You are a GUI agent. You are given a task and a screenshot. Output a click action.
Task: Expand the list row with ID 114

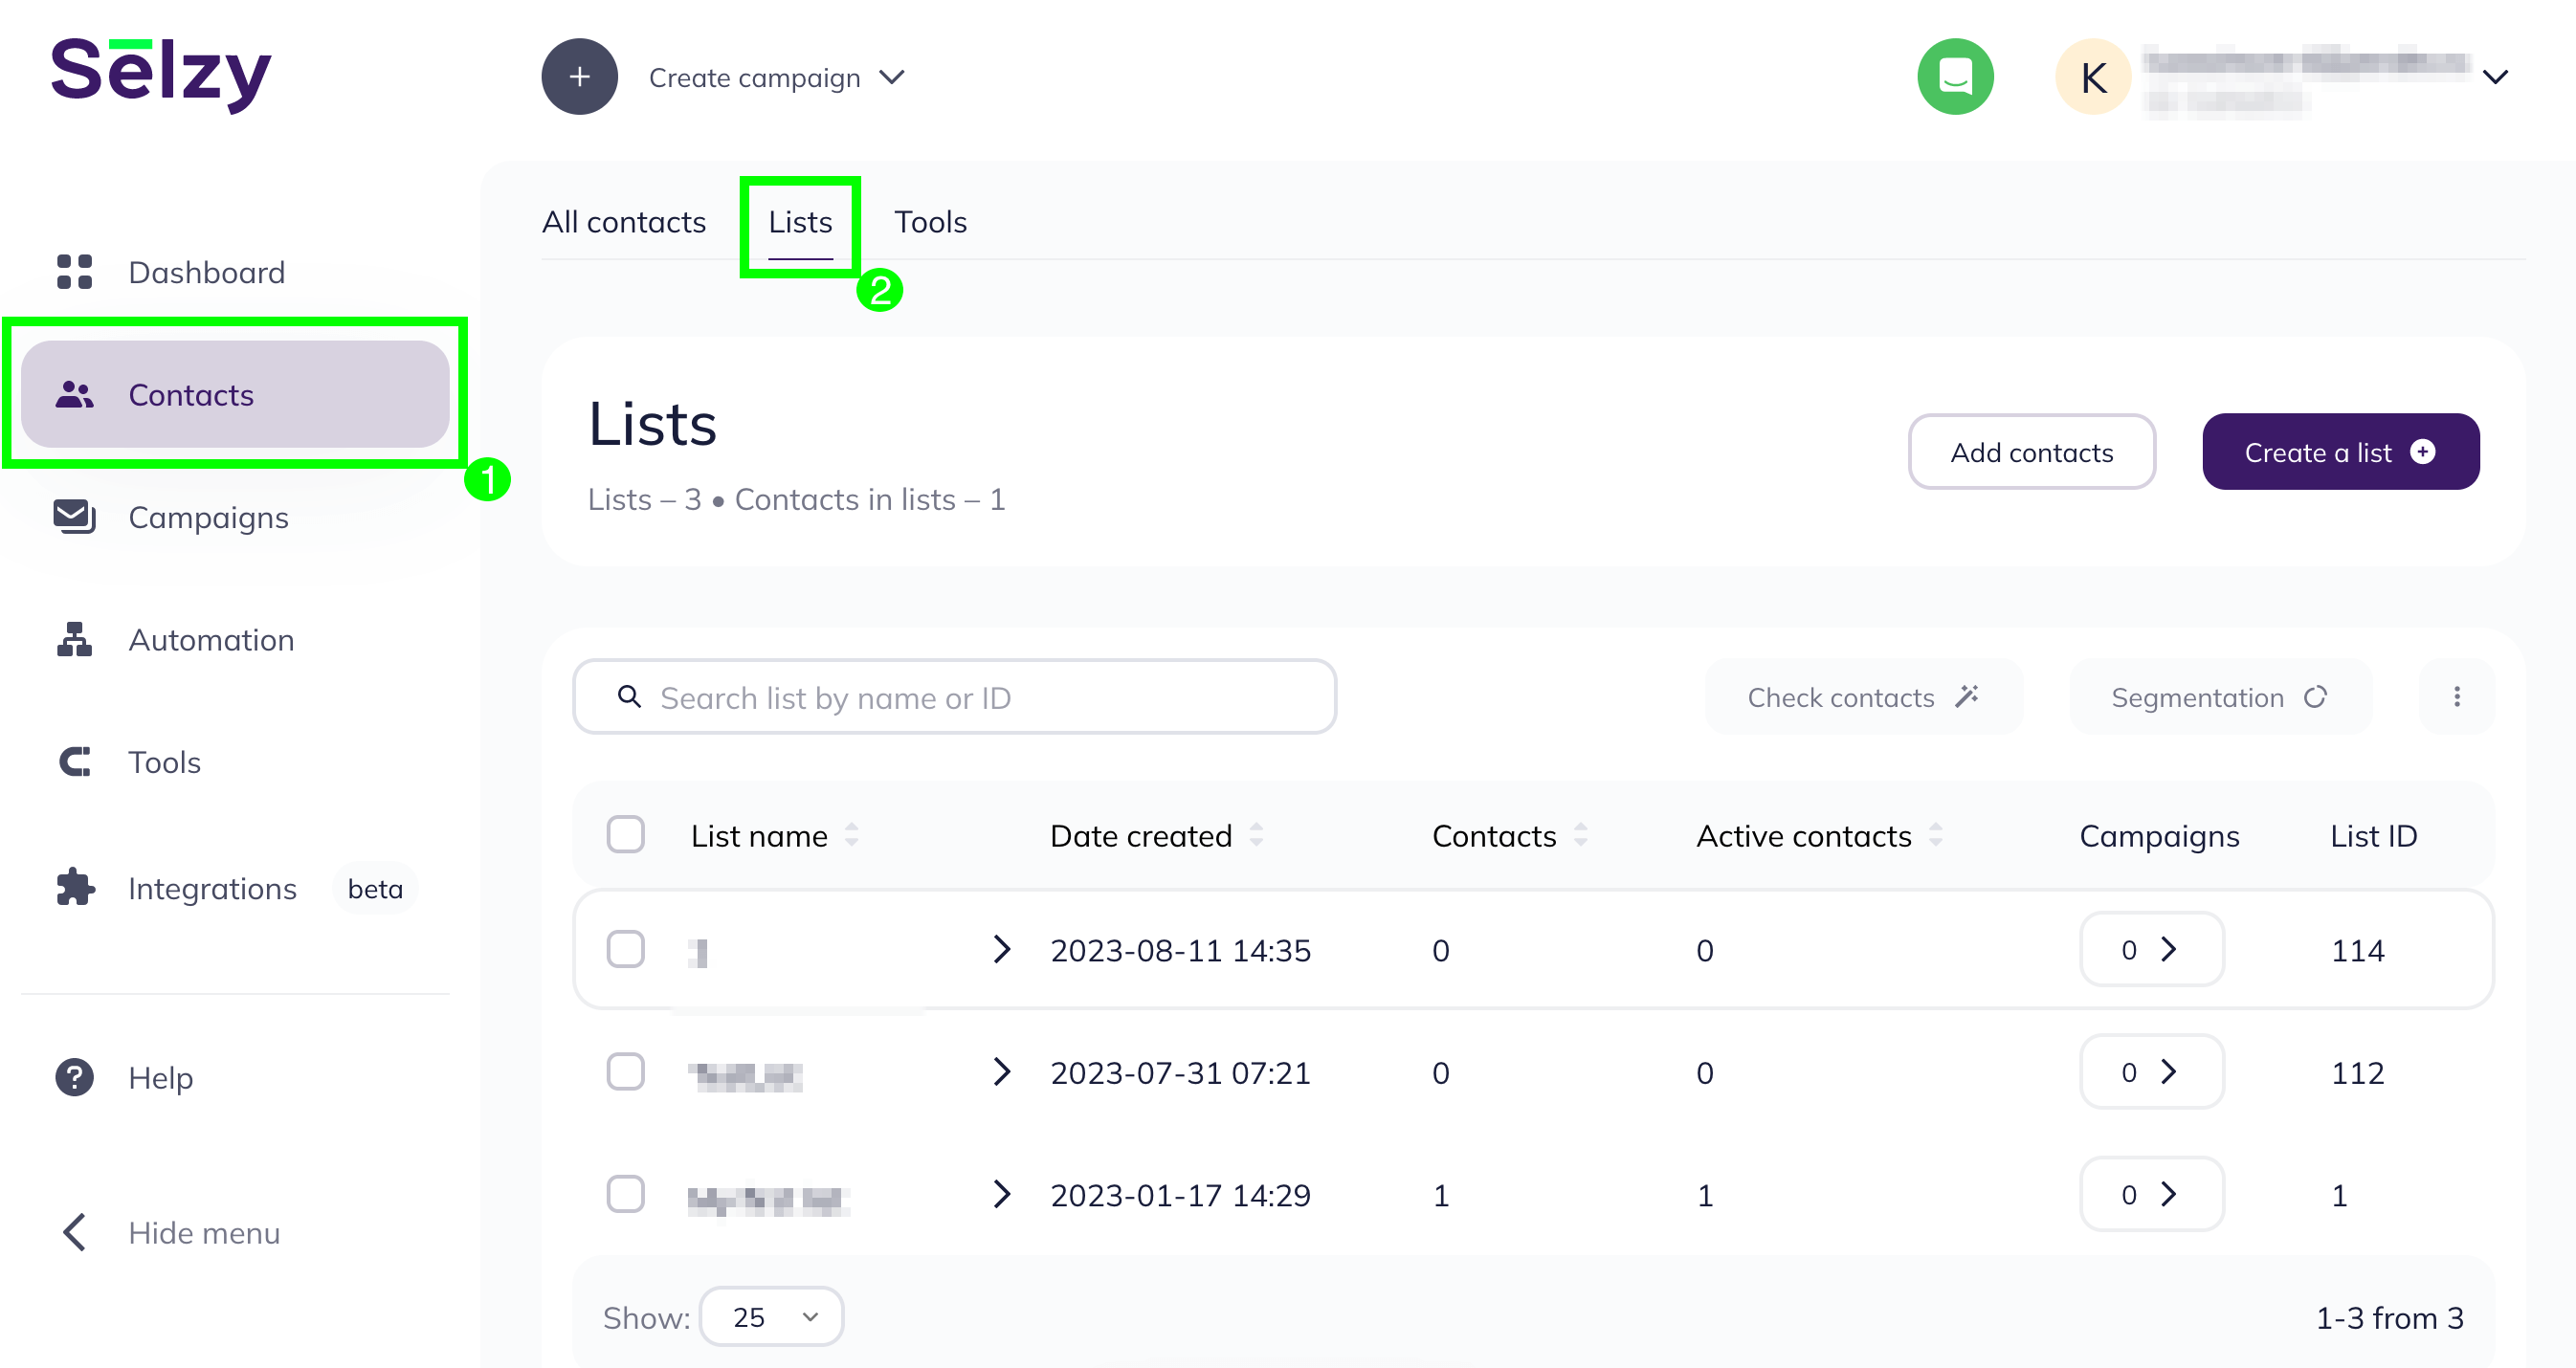click(x=1000, y=951)
